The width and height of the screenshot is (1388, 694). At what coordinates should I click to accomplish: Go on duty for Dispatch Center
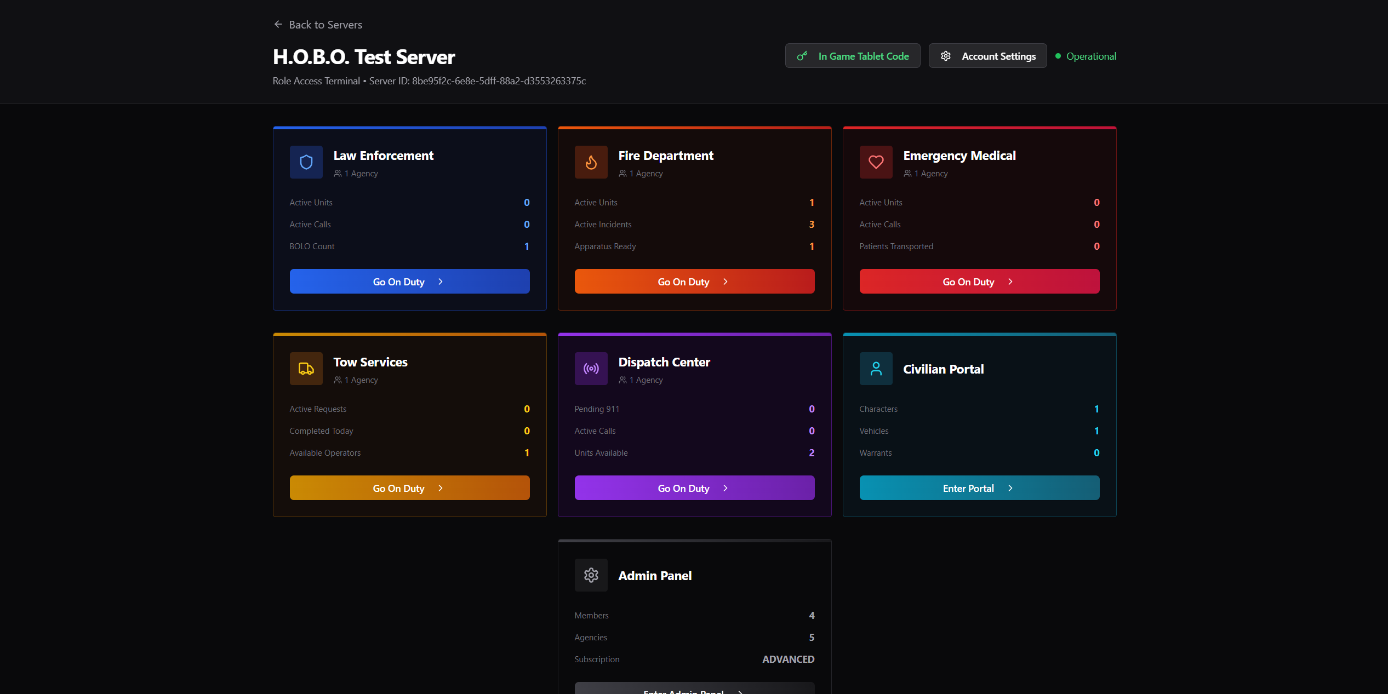[x=694, y=488]
